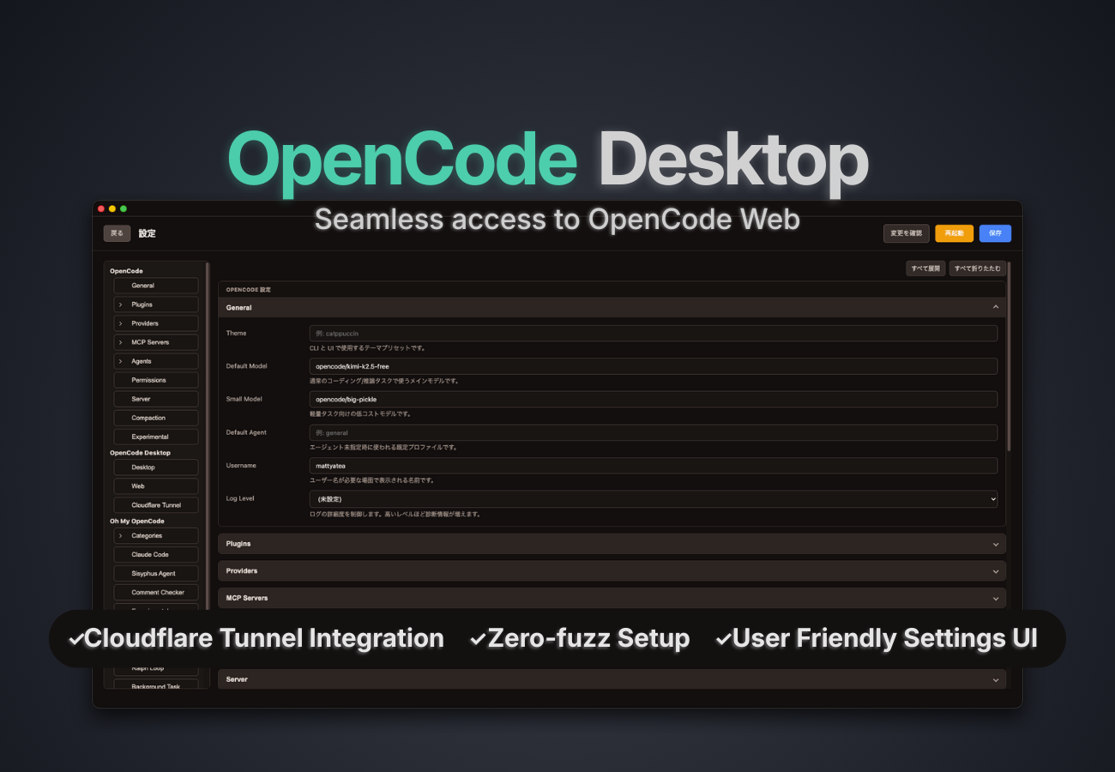Open Desktop under OpenCode Desktop

tap(156, 467)
